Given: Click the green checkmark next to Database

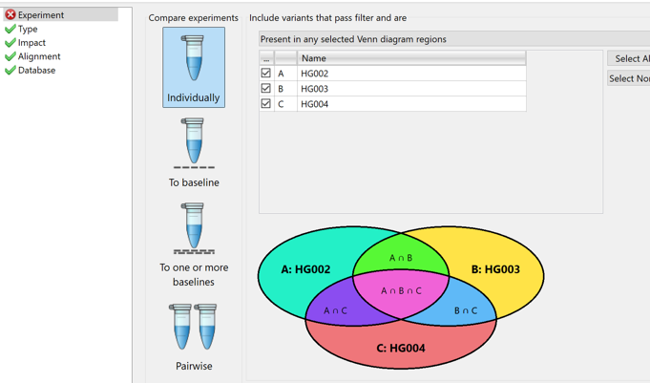Looking at the screenshot, I should coord(10,70).
